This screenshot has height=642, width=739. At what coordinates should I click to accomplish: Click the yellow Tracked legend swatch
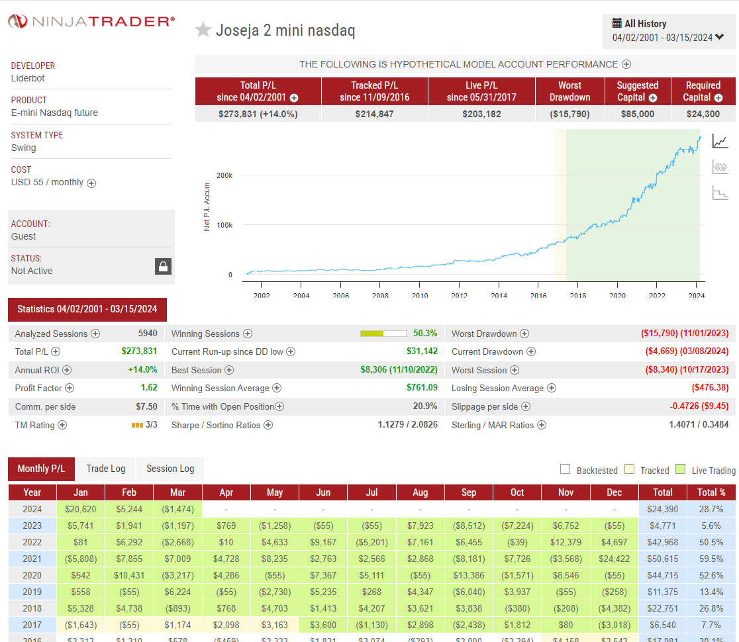(x=629, y=469)
